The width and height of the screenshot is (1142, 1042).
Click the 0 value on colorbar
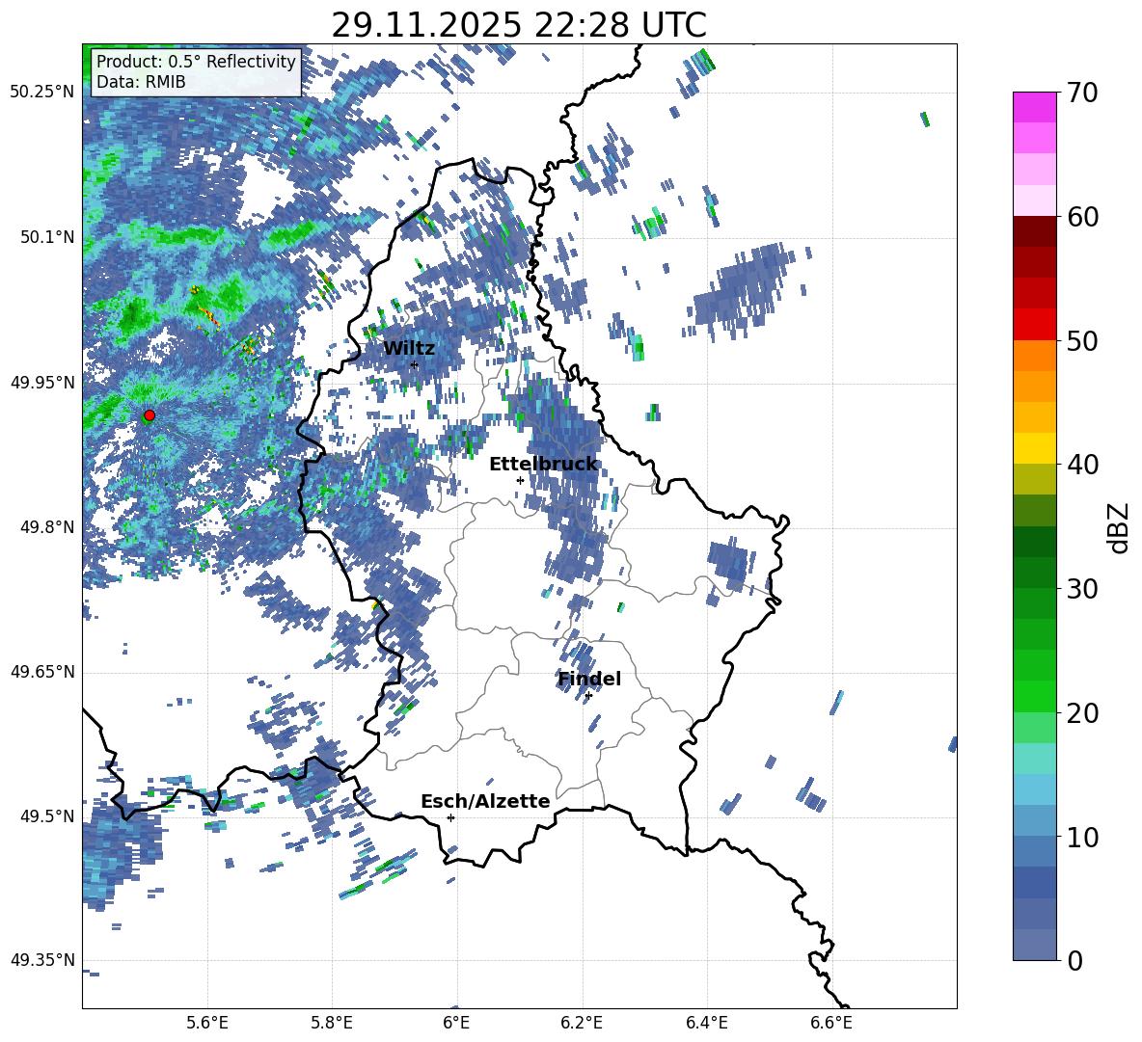coord(1075,960)
